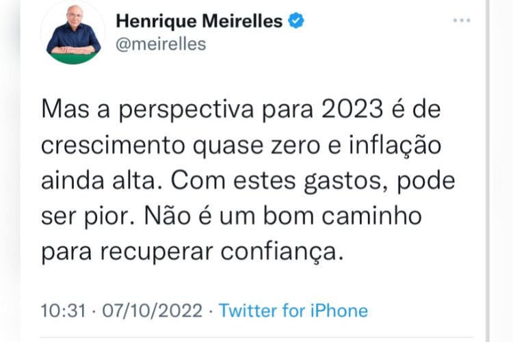513x342 pixels.
Task: Click the closing words "para recuperar confiança."
Action: click(x=192, y=252)
